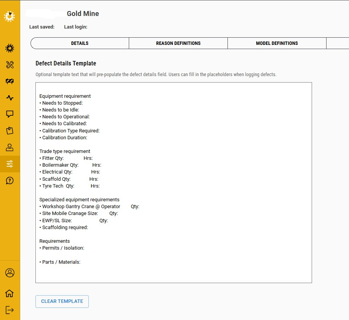Image resolution: width=349 pixels, height=320 pixels.
Task: Switch to the MODEL DEFINITIONS tab
Action: point(277,43)
